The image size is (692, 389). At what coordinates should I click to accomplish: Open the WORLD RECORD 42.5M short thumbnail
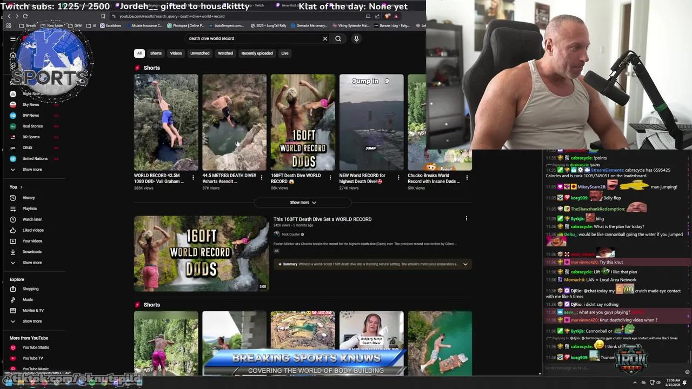click(x=166, y=122)
